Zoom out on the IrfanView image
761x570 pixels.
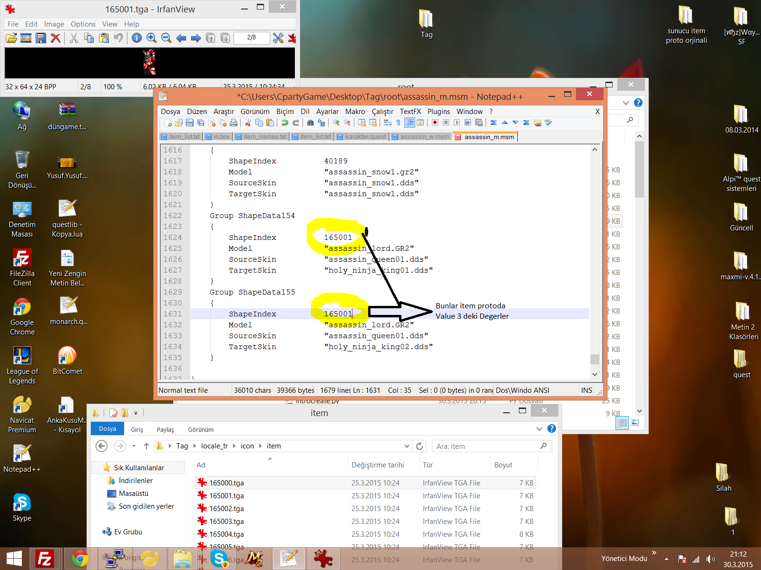(x=166, y=38)
